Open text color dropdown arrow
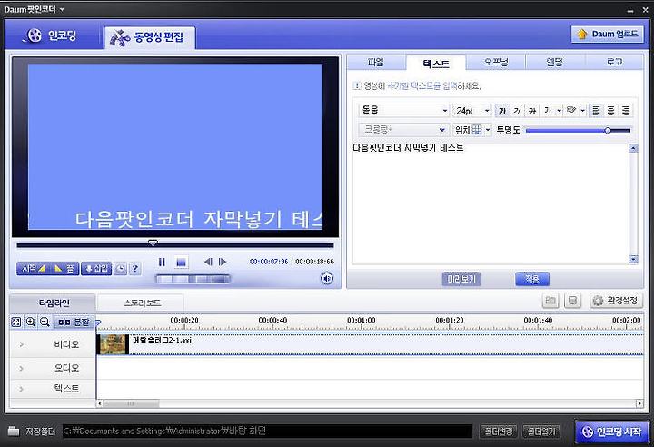Image resolution: width=654 pixels, height=447 pixels. pyautogui.click(x=559, y=111)
